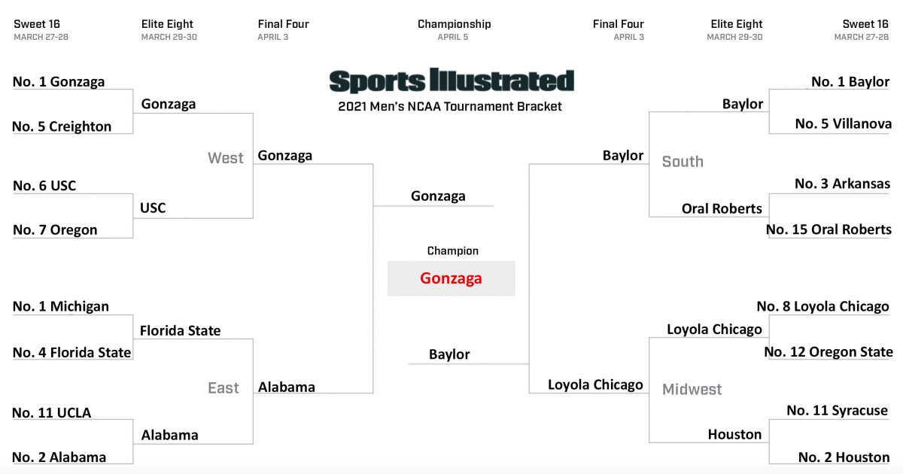Viewport: 903px width, 474px height.
Task: Select No. 7 Oregon team
Action: (x=55, y=230)
